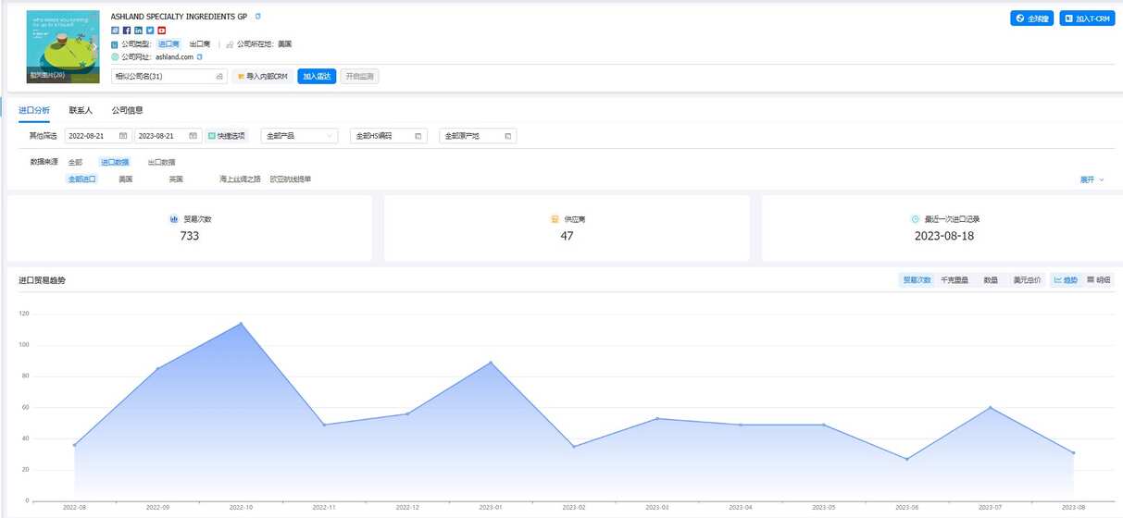Viewport: 1123px width, 518px height.
Task: Open the company's Twitter page icon
Action: coord(150,31)
